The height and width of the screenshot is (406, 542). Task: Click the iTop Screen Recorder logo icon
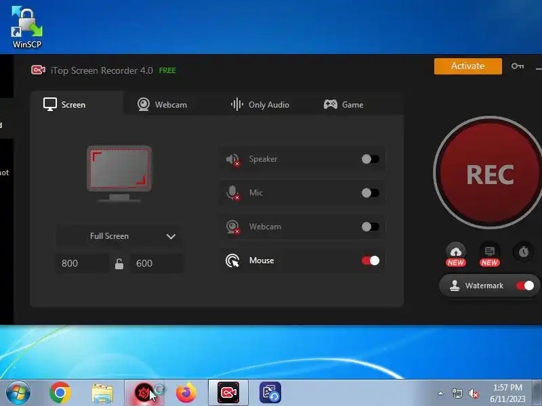click(38, 70)
